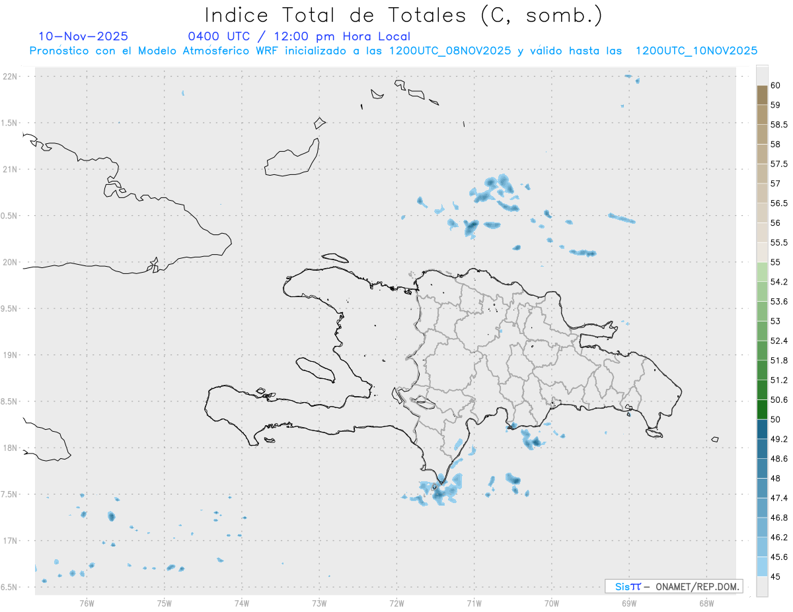Click the '56.5' value on the color scale
The width and height of the screenshot is (793, 612).
coord(779,203)
